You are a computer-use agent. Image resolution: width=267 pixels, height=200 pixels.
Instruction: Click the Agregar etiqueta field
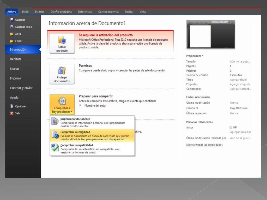[240, 84]
